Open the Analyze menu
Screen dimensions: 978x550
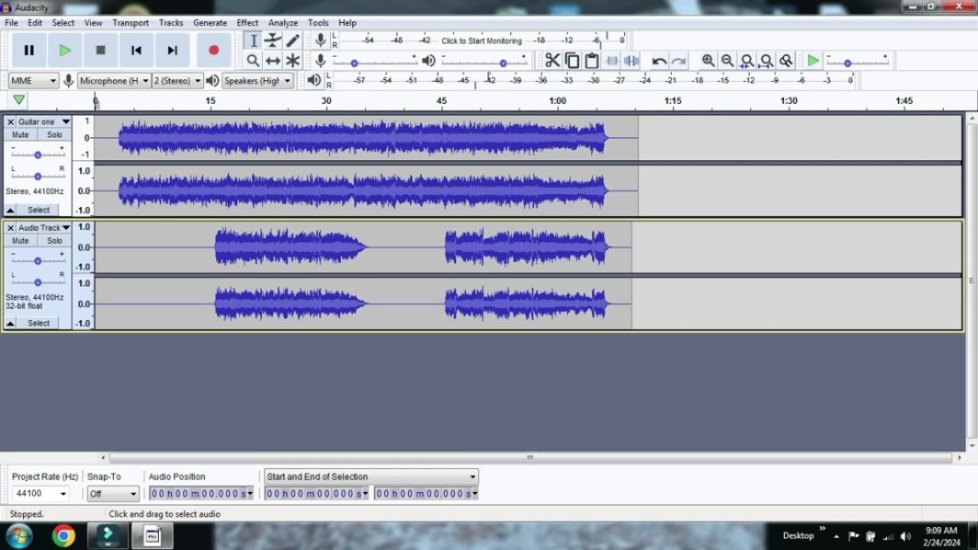tap(283, 23)
